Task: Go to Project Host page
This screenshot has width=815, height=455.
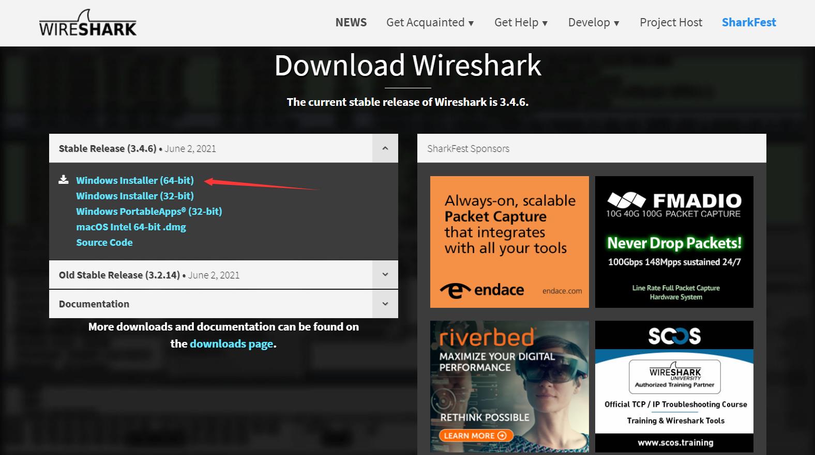Action: click(x=671, y=22)
